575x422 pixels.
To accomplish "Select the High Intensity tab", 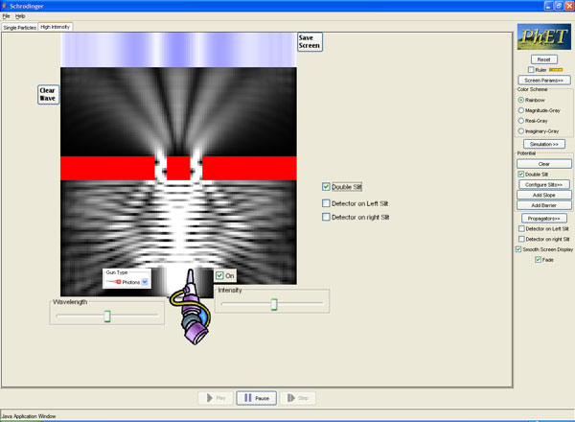I will [x=55, y=27].
